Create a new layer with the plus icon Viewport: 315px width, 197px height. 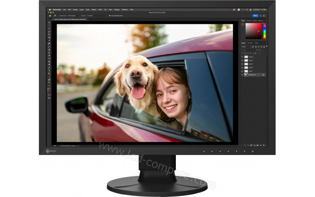click(x=260, y=145)
